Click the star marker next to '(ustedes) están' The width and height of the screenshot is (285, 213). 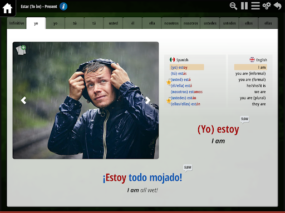click(x=169, y=100)
